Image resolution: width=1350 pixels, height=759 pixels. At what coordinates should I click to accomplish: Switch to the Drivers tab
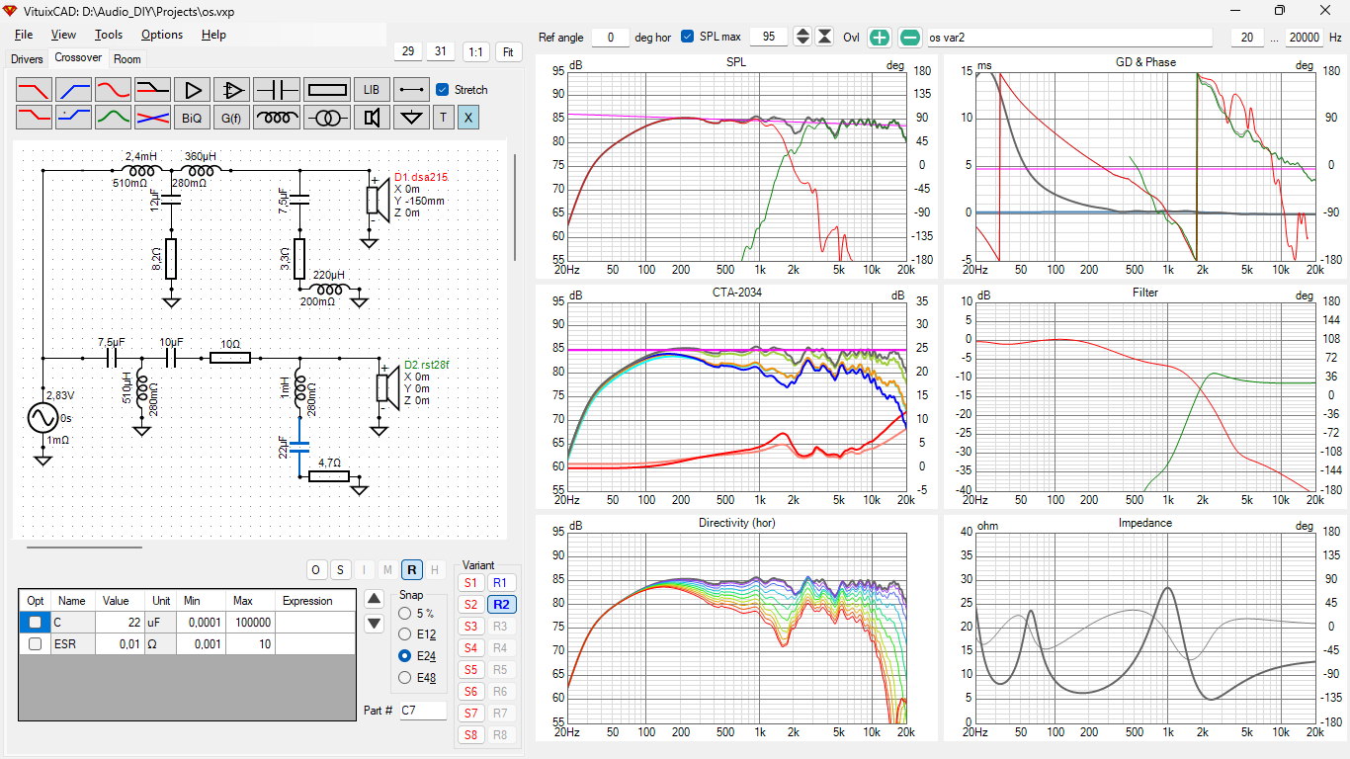[x=27, y=59]
